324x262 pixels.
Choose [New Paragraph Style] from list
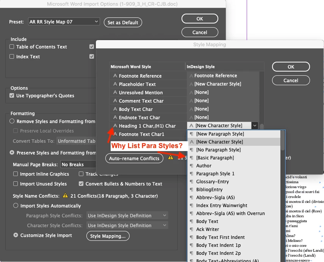[x=234, y=134]
